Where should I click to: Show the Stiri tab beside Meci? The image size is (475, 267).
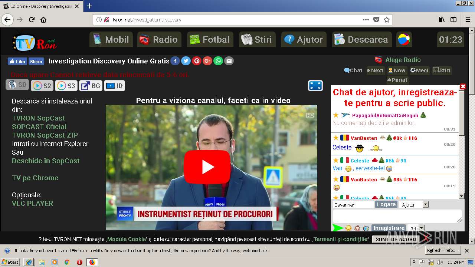click(442, 70)
